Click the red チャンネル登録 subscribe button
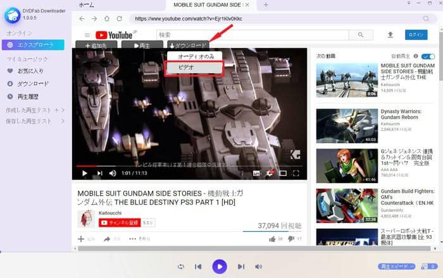The width and height of the screenshot is (443, 278). point(120,223)
